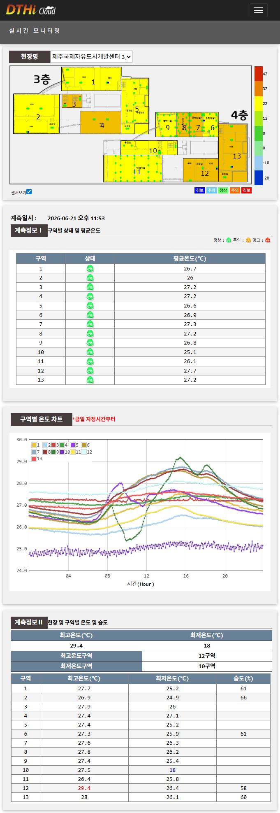Click the 구역별 온도 차트 heading

[42, 419]
